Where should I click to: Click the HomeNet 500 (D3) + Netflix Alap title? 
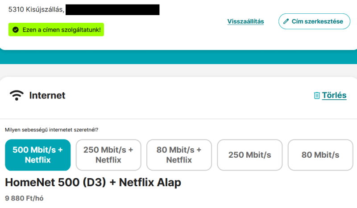pyautogui.click(x=93, y=183)
